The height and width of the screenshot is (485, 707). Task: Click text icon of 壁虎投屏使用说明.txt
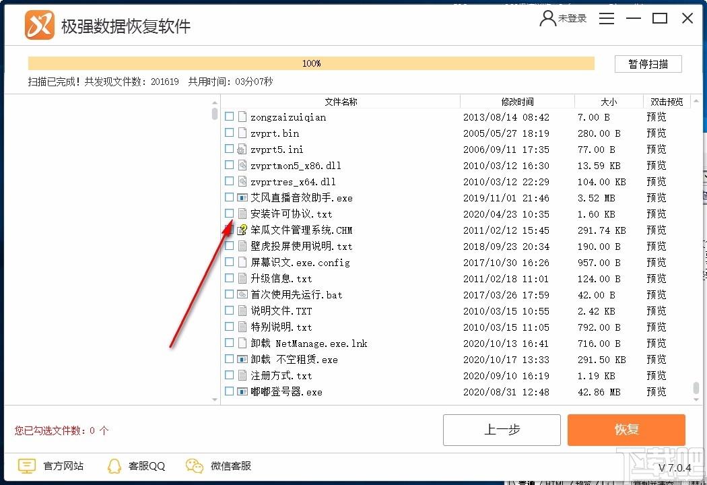(x=242, y=247)
